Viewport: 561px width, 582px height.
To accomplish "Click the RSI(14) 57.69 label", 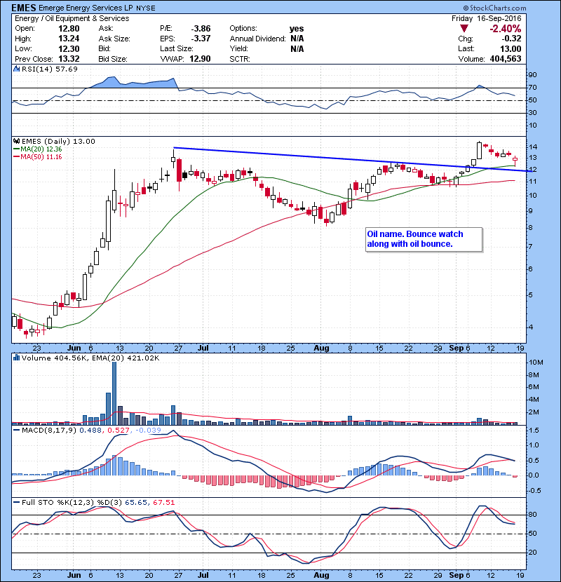I will tap(50, 69).
